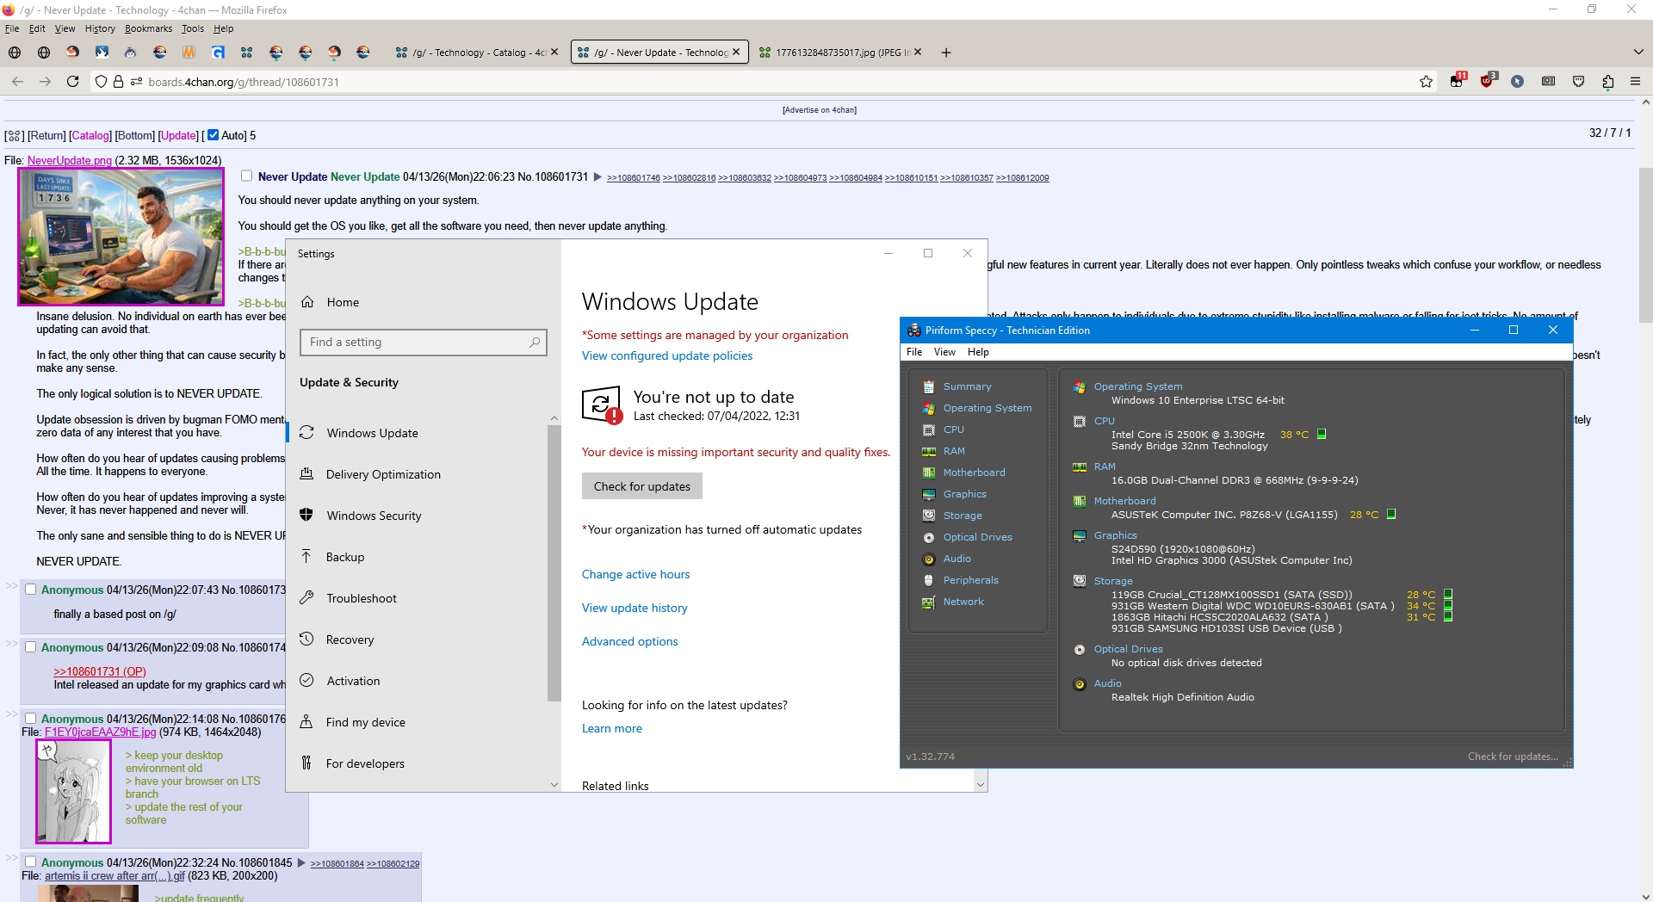The height and width of the screenshot is (902, 1653).
Task: Open the pinned tab with orange M icon
Action: point(189,53)
